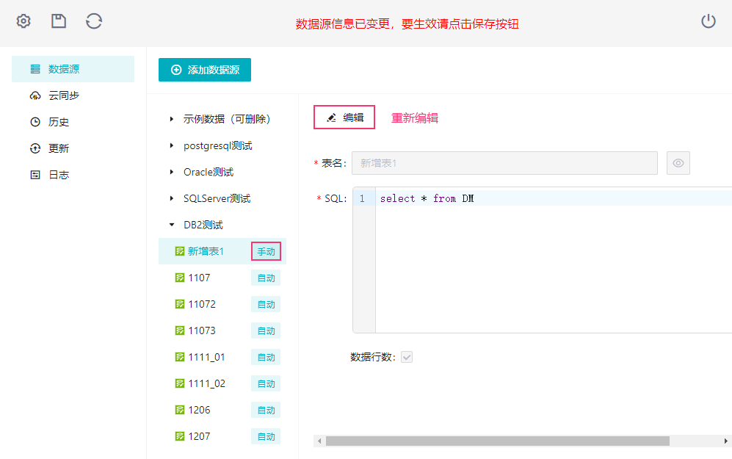Click the horizontal scrollbar thumb
The image size is (732, 459).
point(498,441)
